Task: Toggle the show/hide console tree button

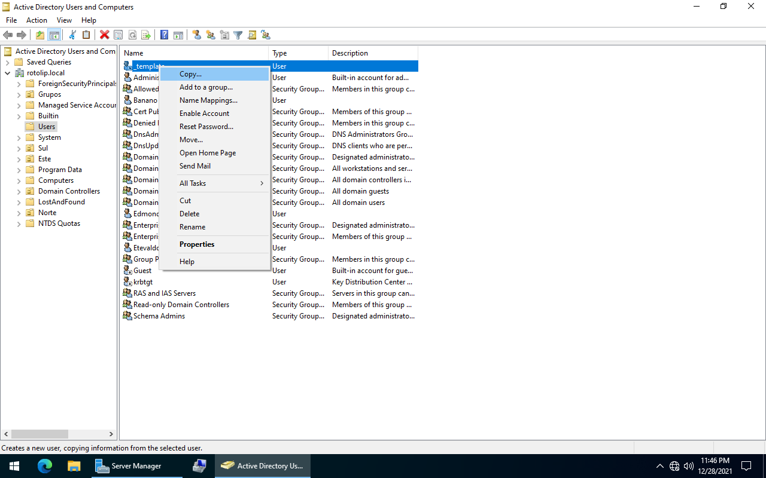Action: pyautogui.click(x=54, y=35)
